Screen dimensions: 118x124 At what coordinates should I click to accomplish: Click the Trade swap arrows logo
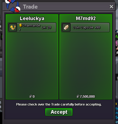[13, 6]
